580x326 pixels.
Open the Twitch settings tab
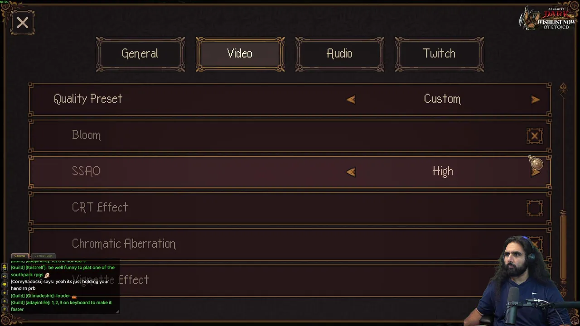tap(439, 54)
